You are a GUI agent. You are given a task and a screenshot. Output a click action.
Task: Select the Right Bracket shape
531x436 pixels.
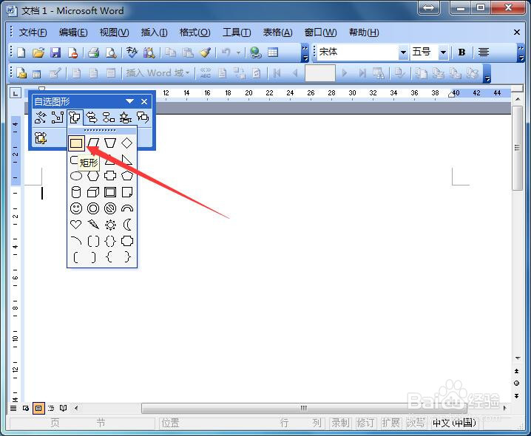point(93,257)
